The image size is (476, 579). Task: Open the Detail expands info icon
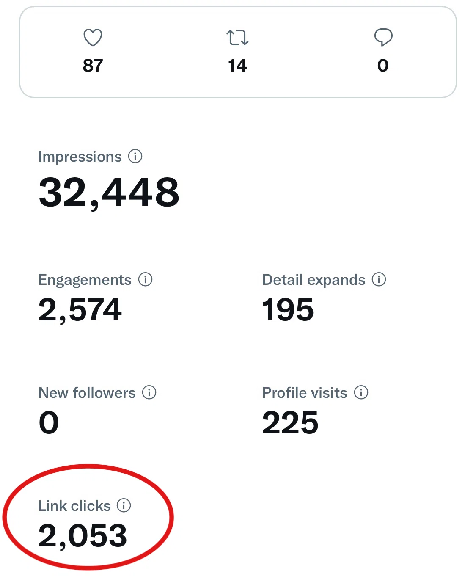click(x=379, y=279)
